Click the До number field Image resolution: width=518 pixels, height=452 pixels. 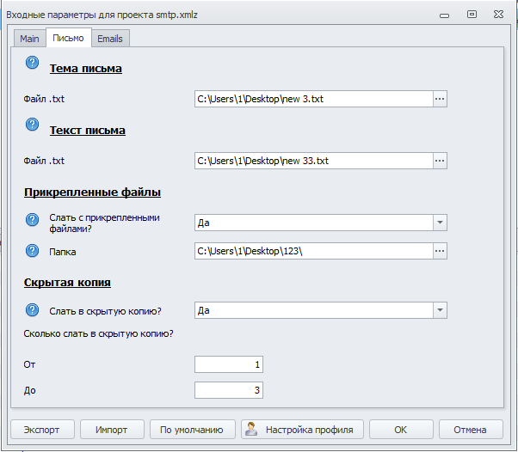pyautogui.click(x=229, y=391)
